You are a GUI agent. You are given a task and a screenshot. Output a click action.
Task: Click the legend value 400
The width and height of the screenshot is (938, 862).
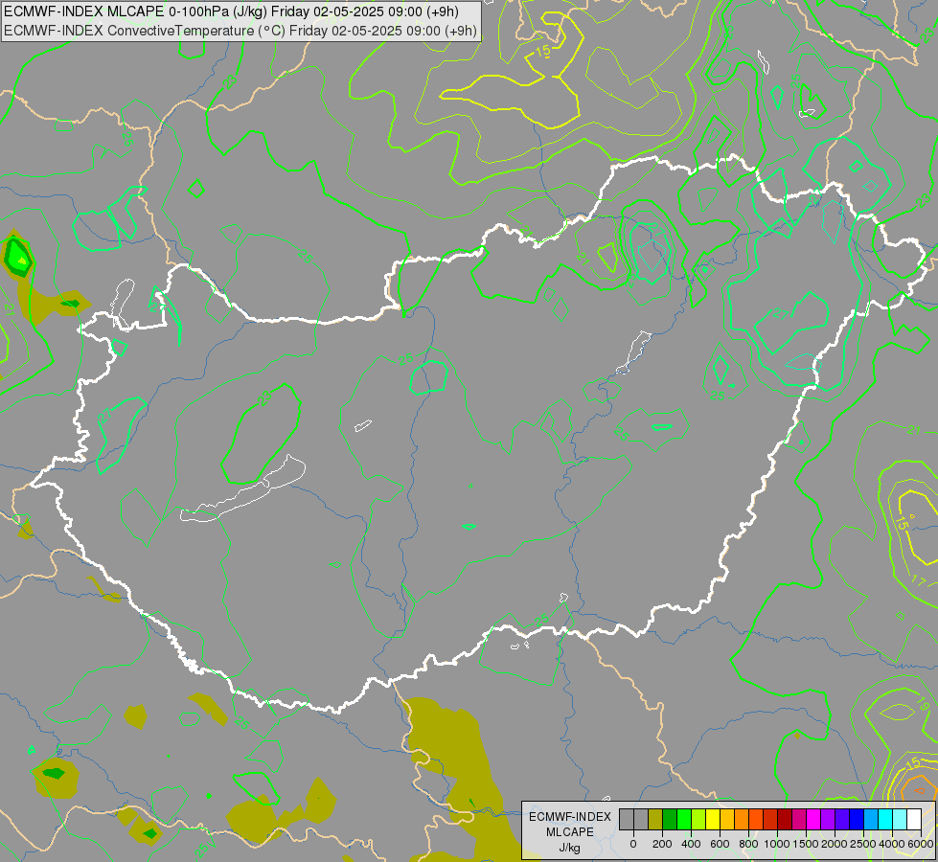pyautogui.click(x=691, y=844)
